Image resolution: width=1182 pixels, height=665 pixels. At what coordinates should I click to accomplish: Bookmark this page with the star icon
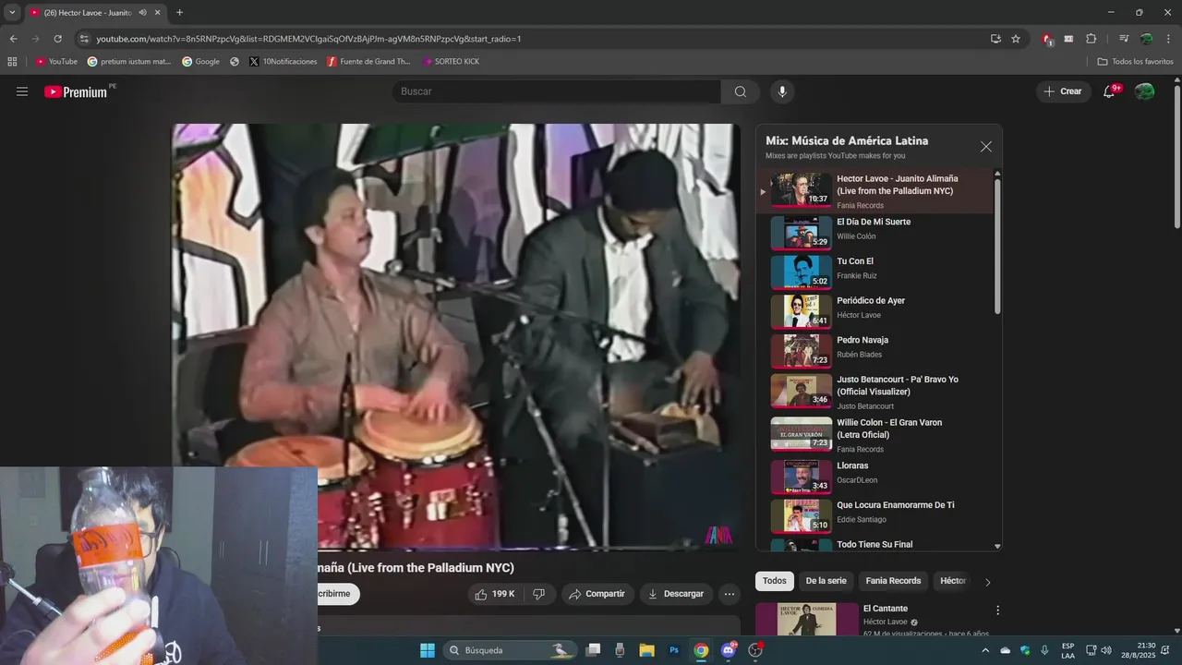pos(1016,39)
